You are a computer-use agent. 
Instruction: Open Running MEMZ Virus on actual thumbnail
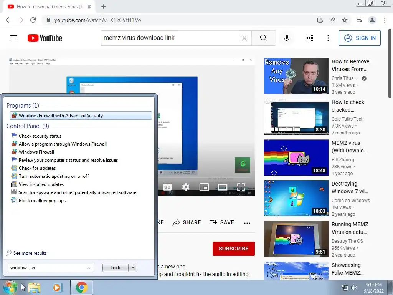(x=296, y=239)
